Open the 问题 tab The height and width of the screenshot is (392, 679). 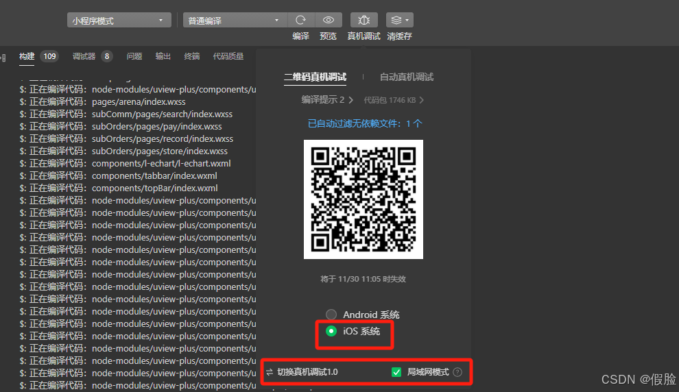pos(134,56)
